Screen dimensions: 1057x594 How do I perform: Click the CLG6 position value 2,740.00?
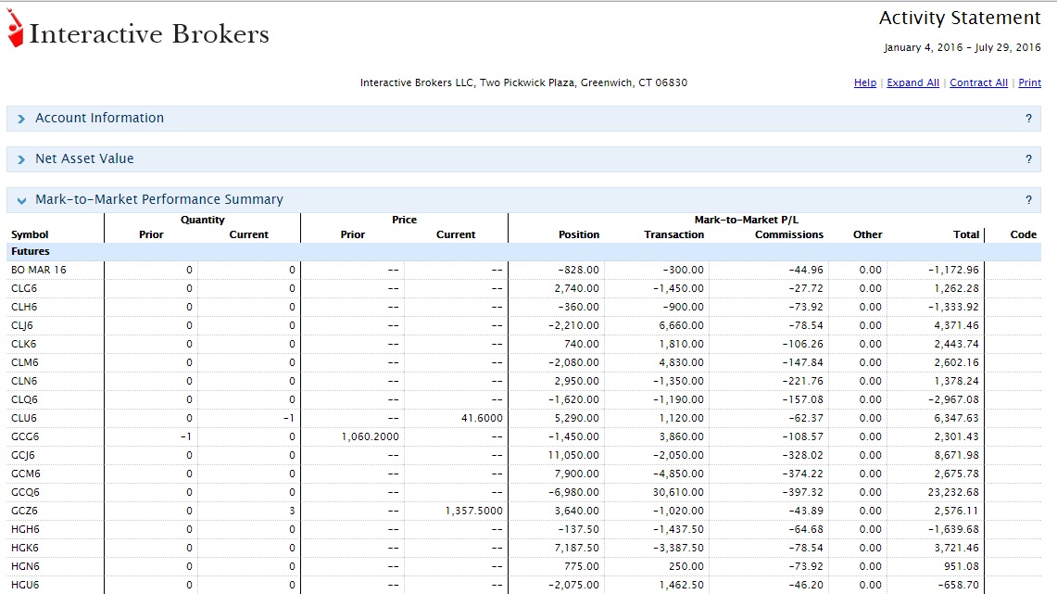point(576,288)
